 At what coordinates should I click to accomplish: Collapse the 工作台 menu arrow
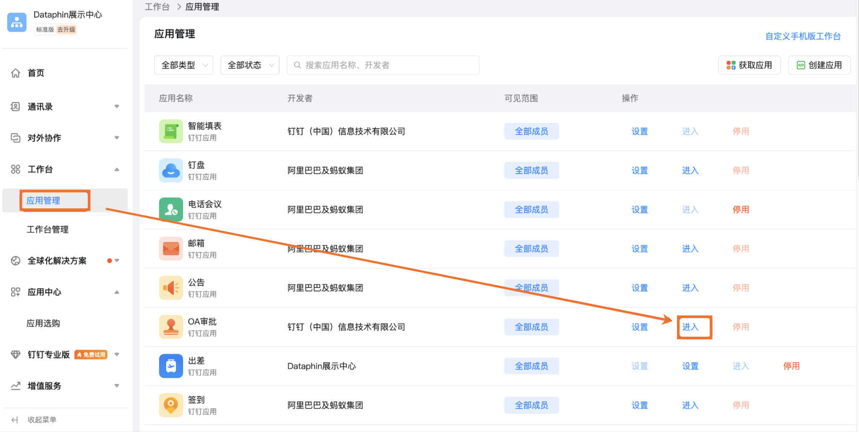pos(117,169)
